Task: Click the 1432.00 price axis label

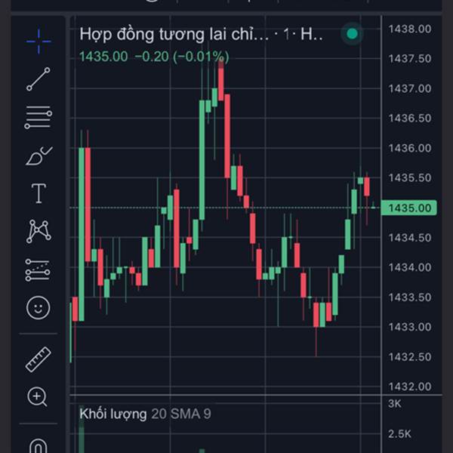Action: 410,387
